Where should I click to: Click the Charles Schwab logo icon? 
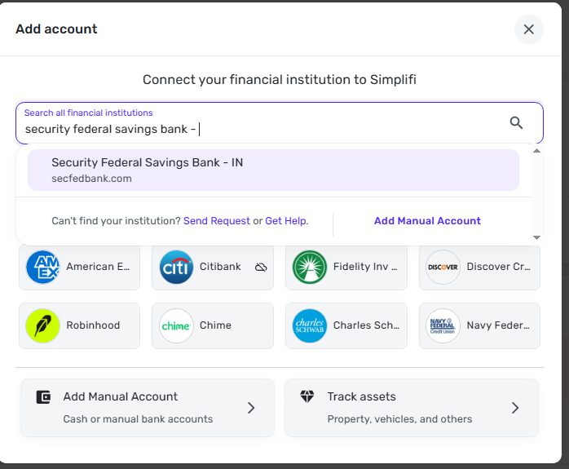[x=310, y=325]
